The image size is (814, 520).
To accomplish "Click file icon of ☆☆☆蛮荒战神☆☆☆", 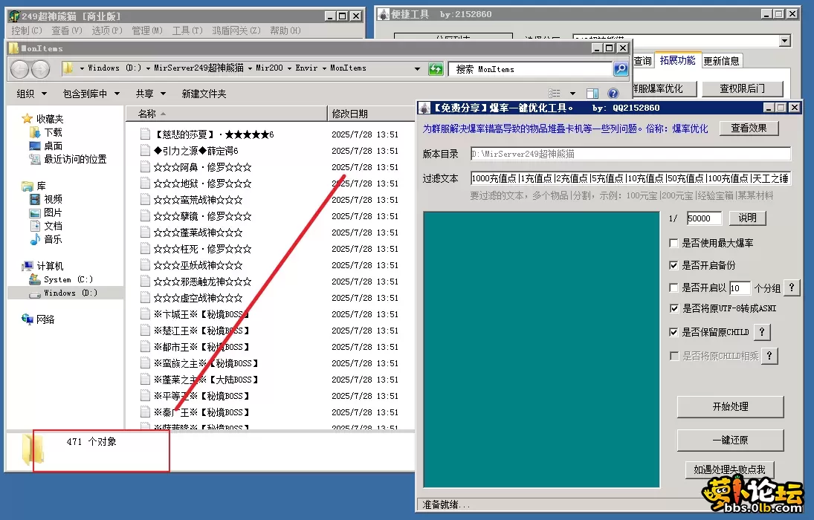I will point(146,200).
